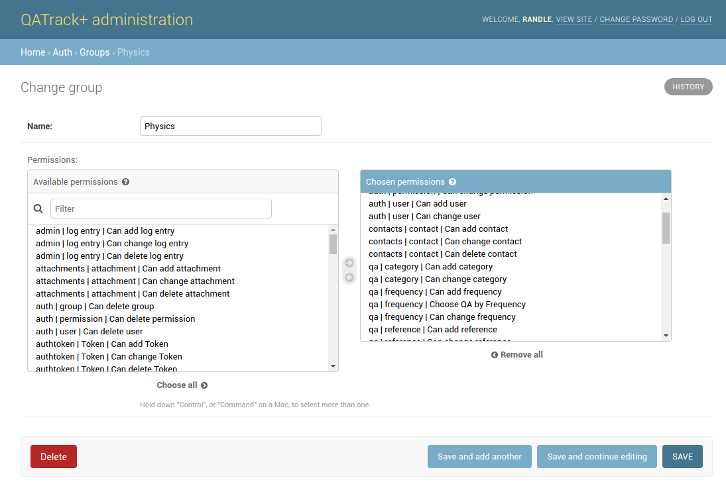
Task: Go to Auth breadcrumb link
Action: tap(62, 52)
